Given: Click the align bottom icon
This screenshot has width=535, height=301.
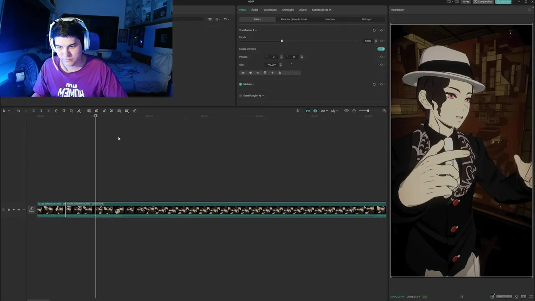Looking at the screenshot, I should [x=280, y=73].
